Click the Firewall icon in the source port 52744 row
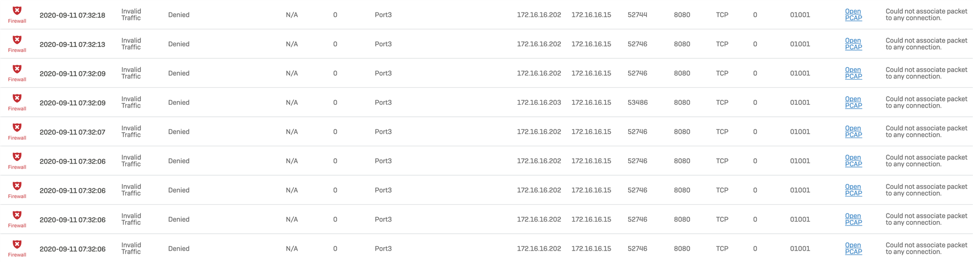The width and height of the screenshot is (973, 262). (17, 10)
